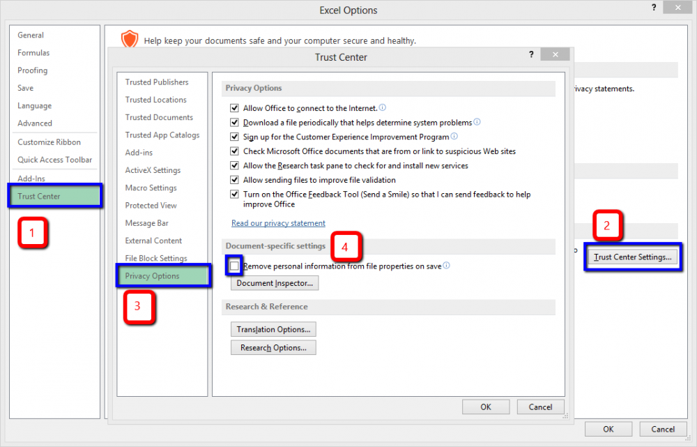Viewport: 697px width, 447px height.
Task: Open Protected View settings
Action: click(x=151, y=206)
